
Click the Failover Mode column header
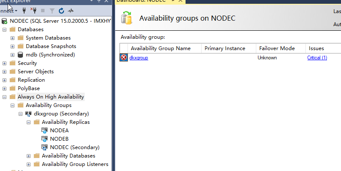[x=281, y=48]
